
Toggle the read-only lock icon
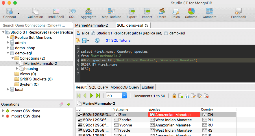coord(174,96)
